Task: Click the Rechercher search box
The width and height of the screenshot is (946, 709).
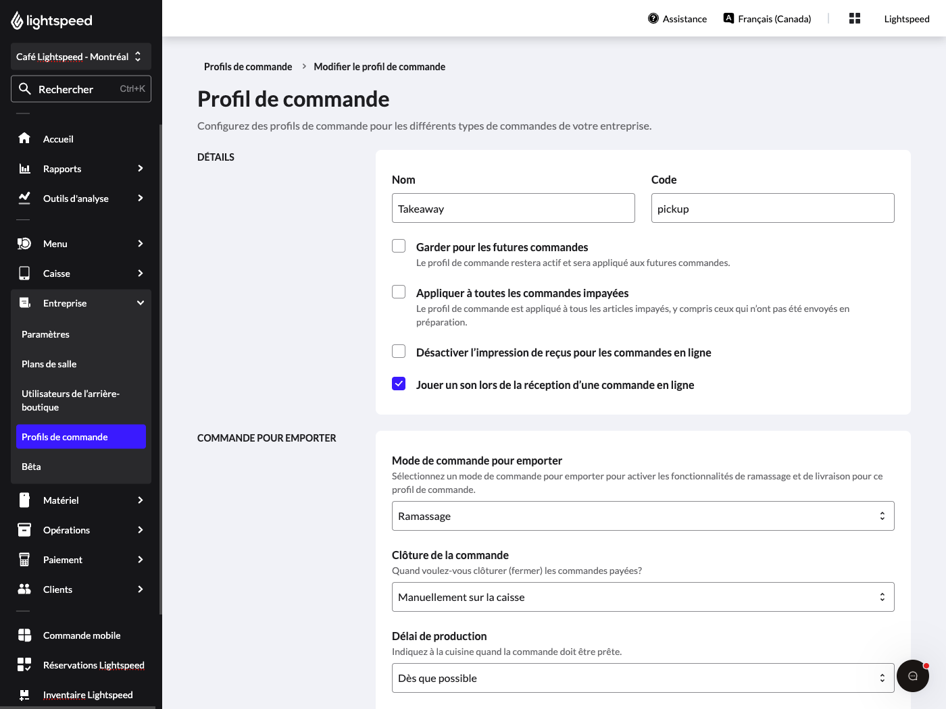Action: [81, 89]
